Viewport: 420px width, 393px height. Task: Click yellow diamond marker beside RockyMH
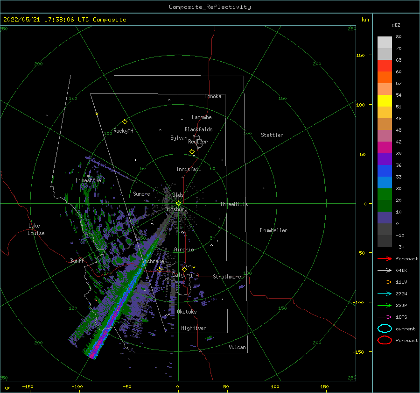coord(125,122)
